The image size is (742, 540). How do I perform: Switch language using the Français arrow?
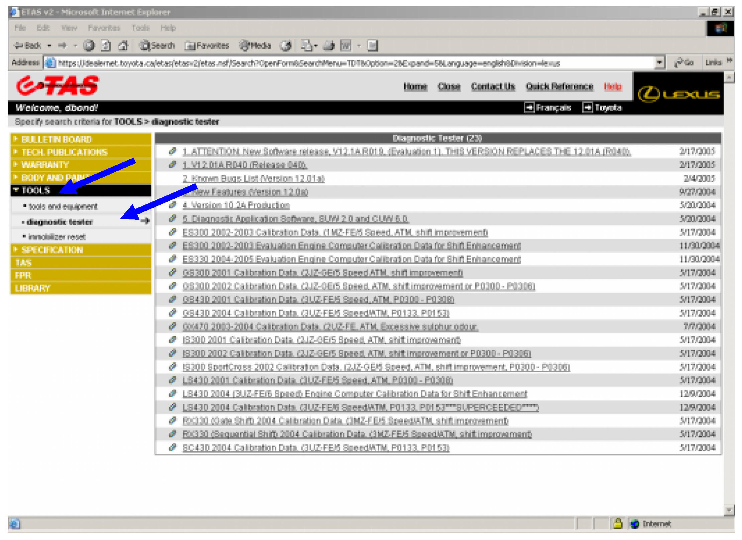(529, 108)
